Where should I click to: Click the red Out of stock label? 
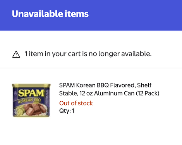tap(76, 103)
